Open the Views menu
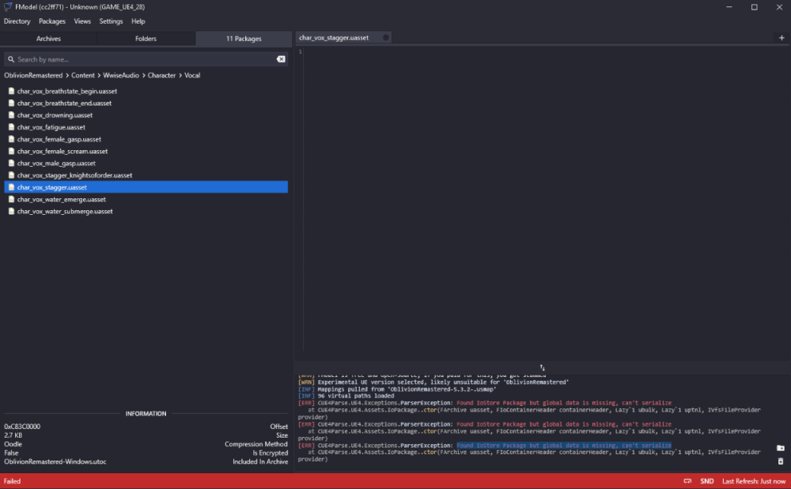 click(82, 21)
